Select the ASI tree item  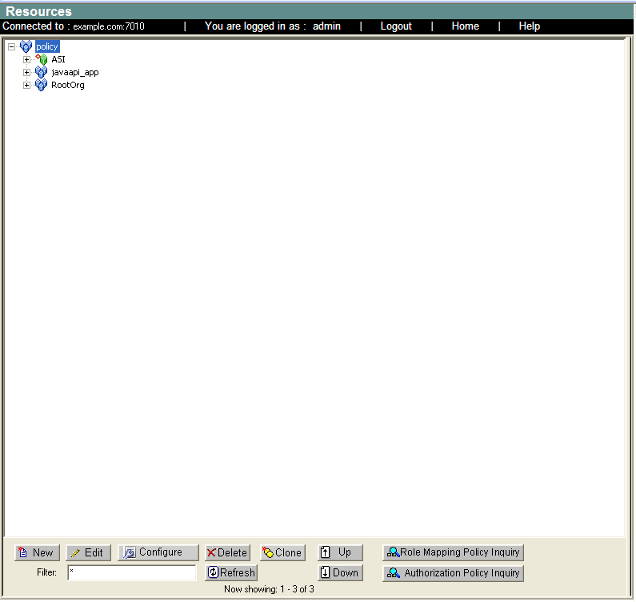tap(58, 60)
